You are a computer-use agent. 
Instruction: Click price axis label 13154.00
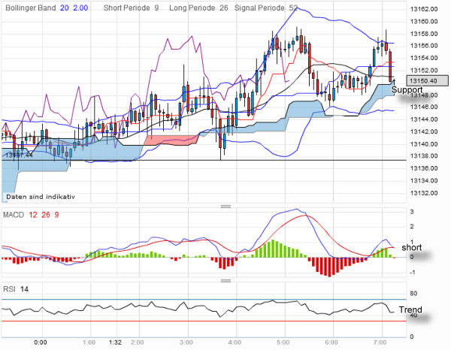[424, 58]
